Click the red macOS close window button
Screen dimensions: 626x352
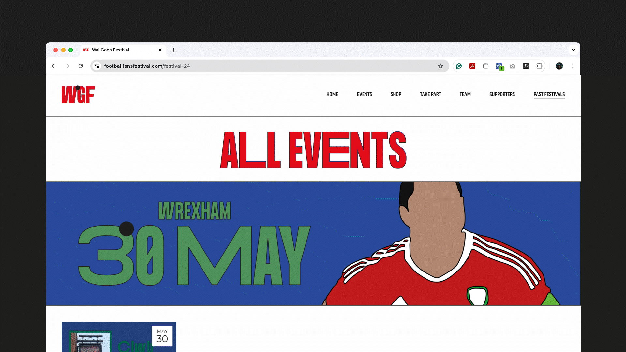56,50
